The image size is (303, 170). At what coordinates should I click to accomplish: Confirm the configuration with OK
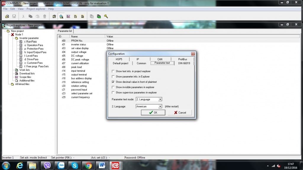click(x=153, y=113)
